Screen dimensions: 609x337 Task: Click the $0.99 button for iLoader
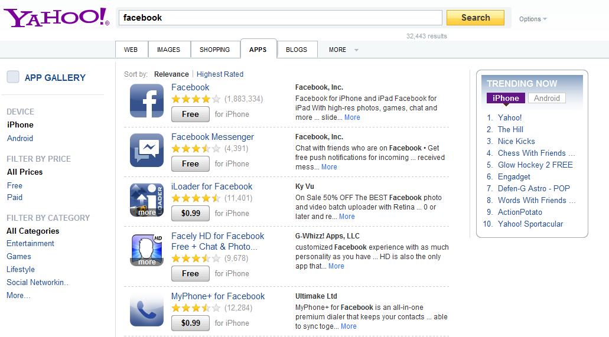pos(190,214)
